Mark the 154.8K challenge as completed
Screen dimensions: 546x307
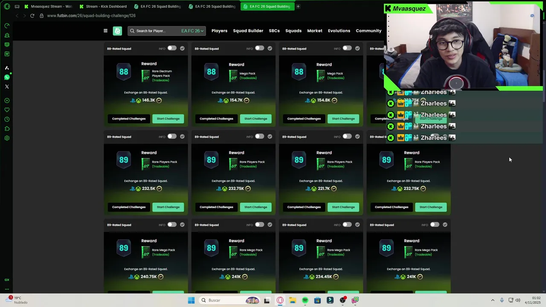point(357,48)
